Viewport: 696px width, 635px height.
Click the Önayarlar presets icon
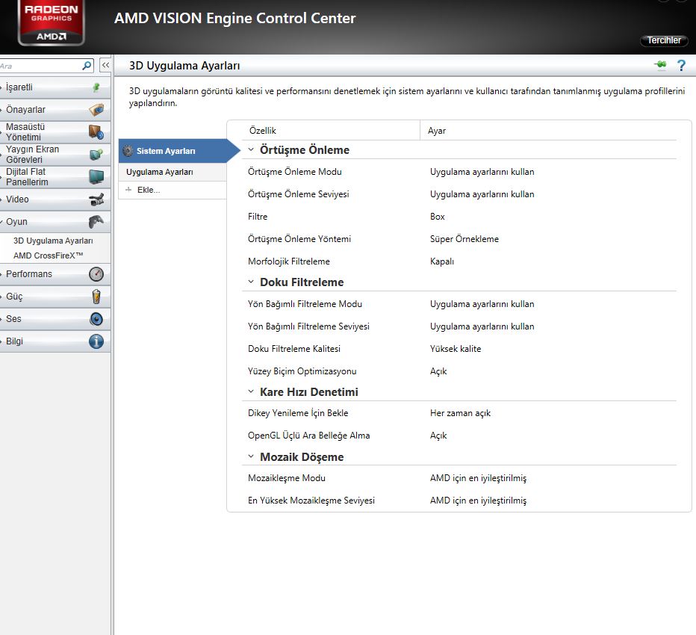96,109
